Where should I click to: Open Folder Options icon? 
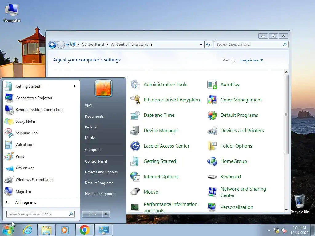(212, 146)
